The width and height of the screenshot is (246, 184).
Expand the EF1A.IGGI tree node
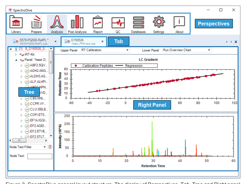pos(21,121)
